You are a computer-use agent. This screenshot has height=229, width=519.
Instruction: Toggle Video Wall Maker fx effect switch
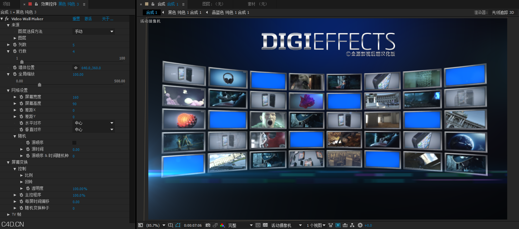7,19
